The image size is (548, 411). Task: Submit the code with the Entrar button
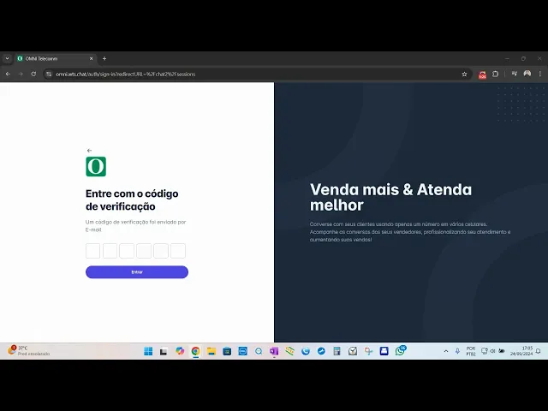(x=137, y=272)
